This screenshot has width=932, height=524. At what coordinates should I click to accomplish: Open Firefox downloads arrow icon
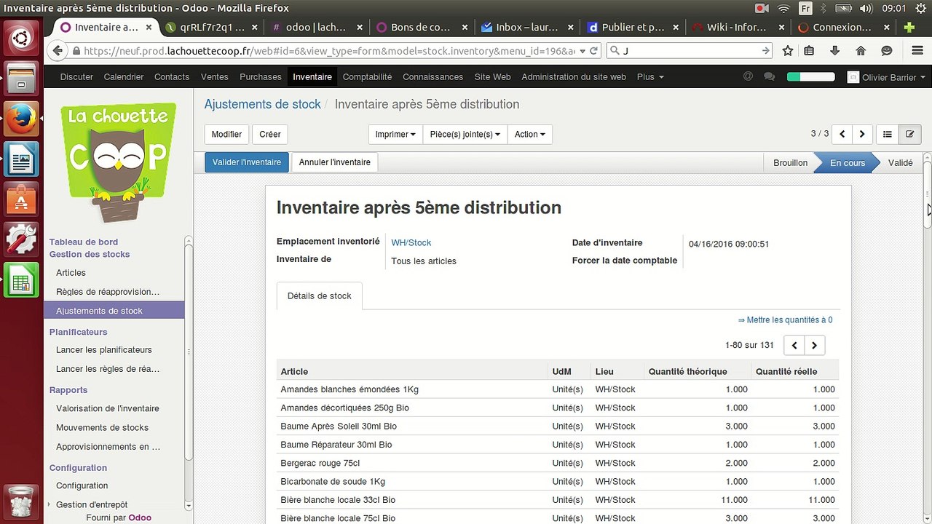point(834,51)
